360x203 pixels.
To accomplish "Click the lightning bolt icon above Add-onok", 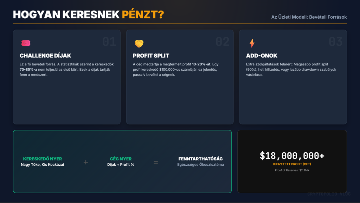I will coord(252,43).
